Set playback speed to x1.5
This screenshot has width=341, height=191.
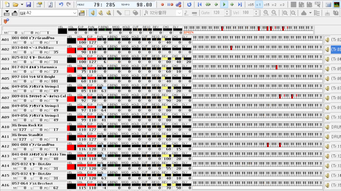click(x=266, y=5)
